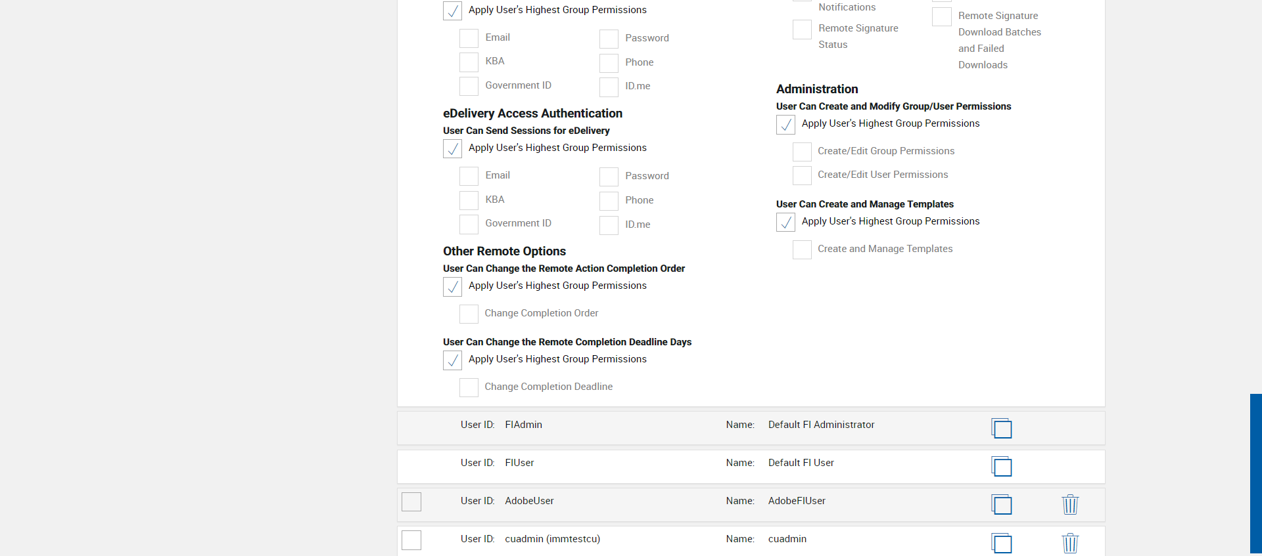Click the trash icon in the cuadmin row

click(1070, 543)
